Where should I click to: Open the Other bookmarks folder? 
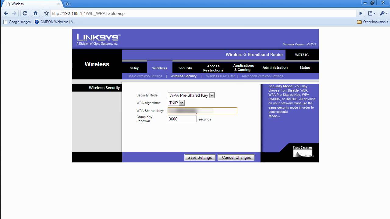(372, 22)
